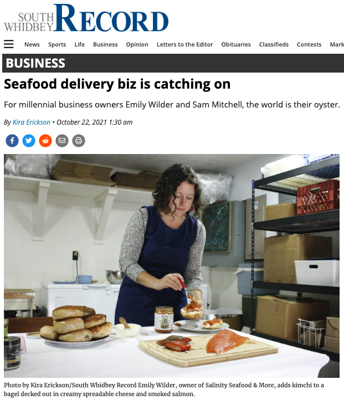Viewport: 344px width, 400px height.
Task: Open the Opinion section
Action: pyautogui.click(x=137, y=44)
